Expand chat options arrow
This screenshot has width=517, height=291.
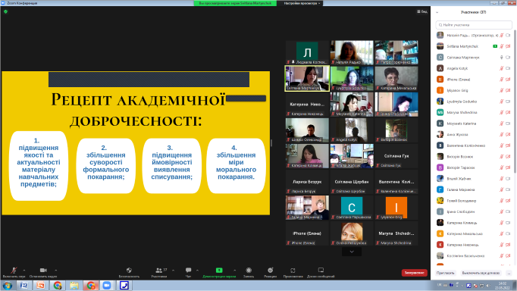197,271
